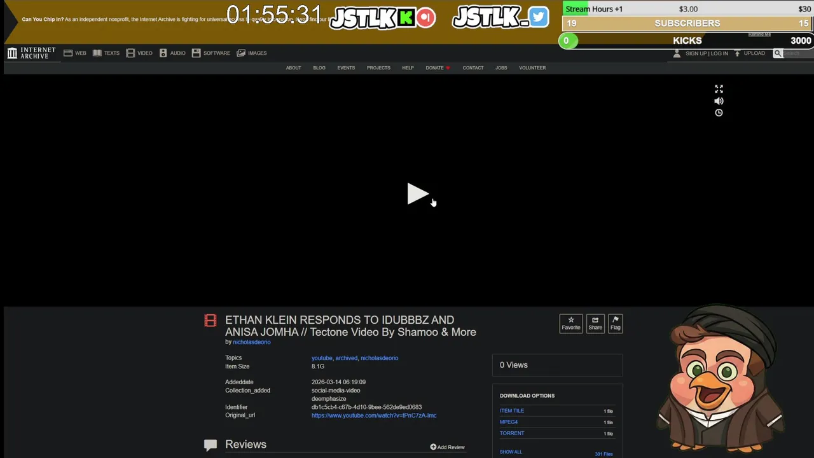Screen dimensions: 814x458
Task: Open the Images section
Action: coord(252,53)
